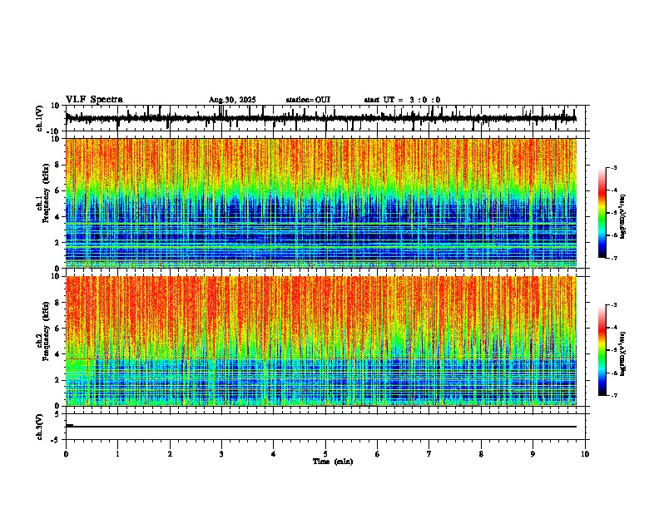Screen dimensions: 659x509
Task: Click the ch.2 spectrogram color scale bar
Action: coord(602,350)
